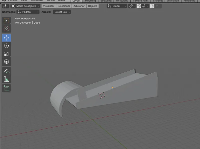Switch to the Shading workspace tab
The image size is (200, 149).
click(158, 1)
